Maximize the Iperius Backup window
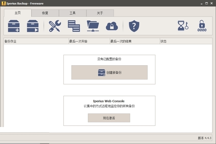The height and width of the screenshot is (144, 216). click(x=207, y=3)
